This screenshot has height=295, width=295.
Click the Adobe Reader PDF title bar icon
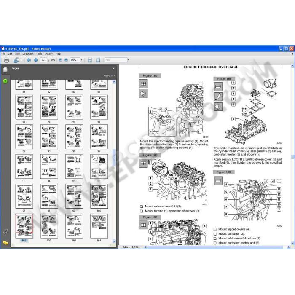(x=3, y=49)
